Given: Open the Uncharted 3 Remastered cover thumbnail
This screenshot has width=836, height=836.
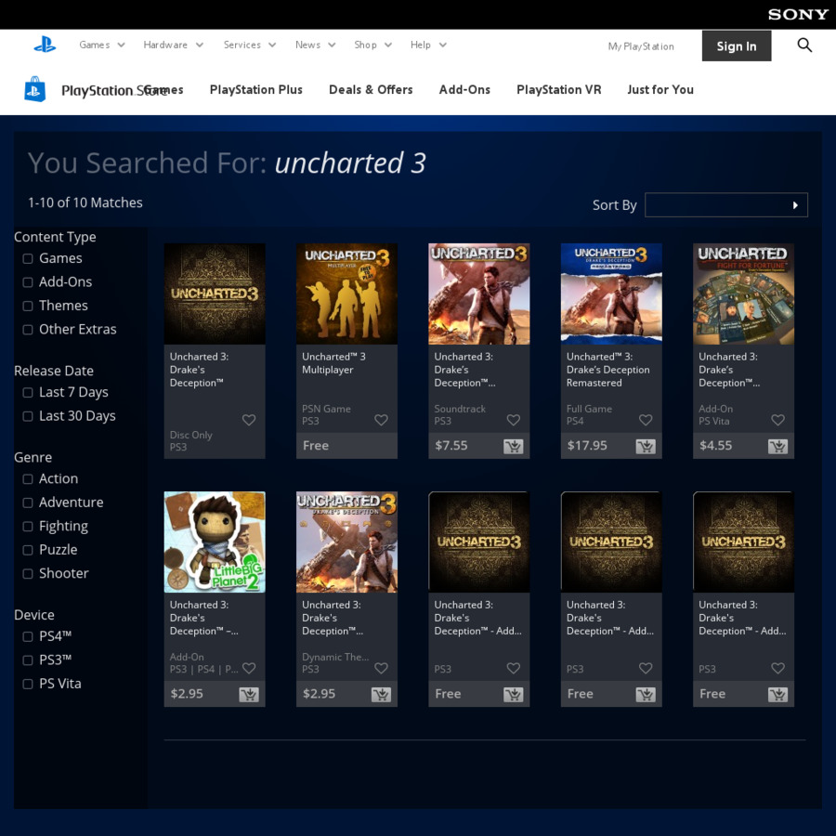Looking at the screenshot, I should pos(611,294).
